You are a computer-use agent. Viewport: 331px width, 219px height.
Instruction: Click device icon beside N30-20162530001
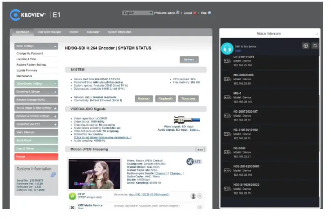[x=227, y=171]
